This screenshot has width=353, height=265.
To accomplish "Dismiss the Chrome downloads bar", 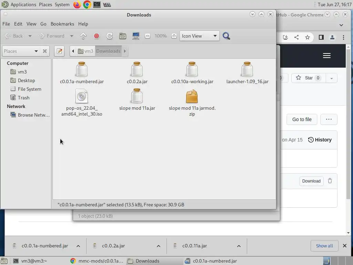I will point(345,246).
